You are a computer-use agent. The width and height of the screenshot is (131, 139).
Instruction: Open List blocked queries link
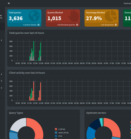pyautogui.click(x=68, y=25)
